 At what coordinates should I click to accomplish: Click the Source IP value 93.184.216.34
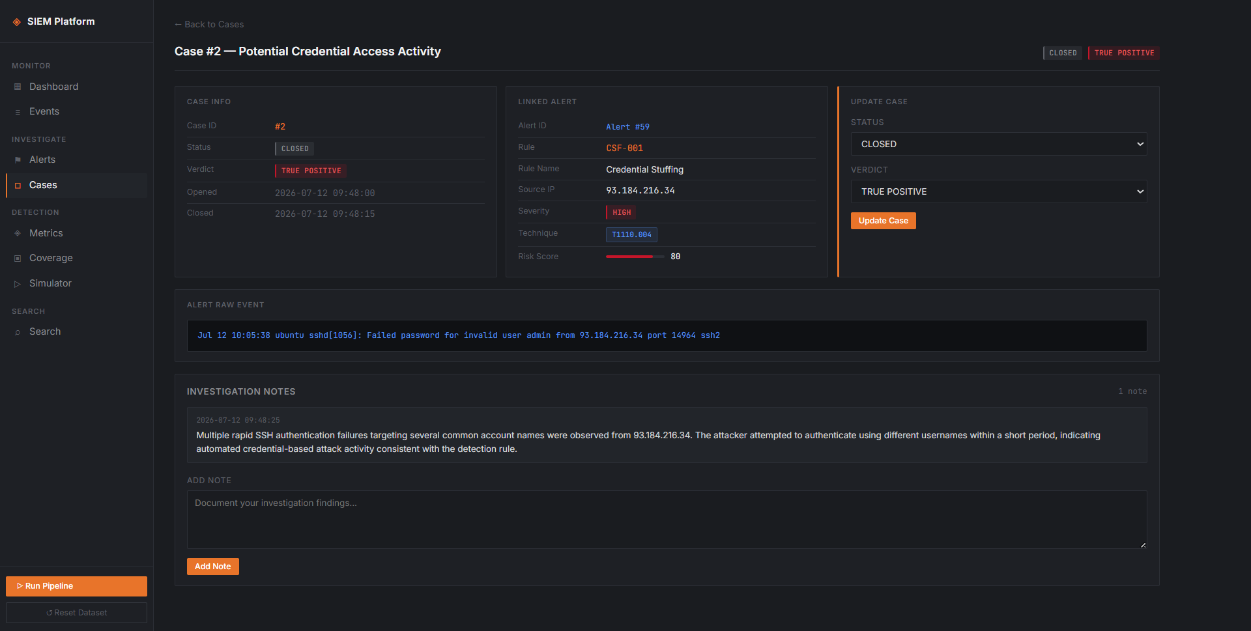tap(640, 190)
